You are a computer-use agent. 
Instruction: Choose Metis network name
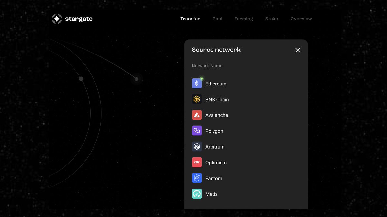click(212, 194)
